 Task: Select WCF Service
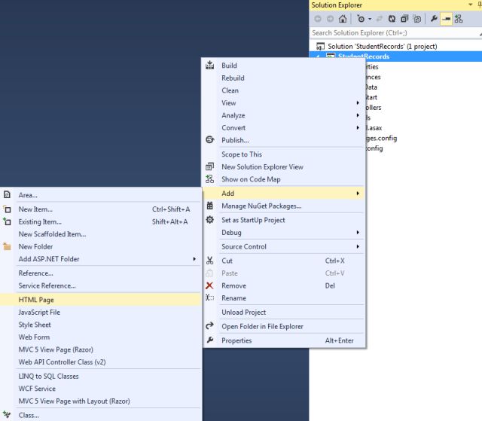[x=37, y=389]
